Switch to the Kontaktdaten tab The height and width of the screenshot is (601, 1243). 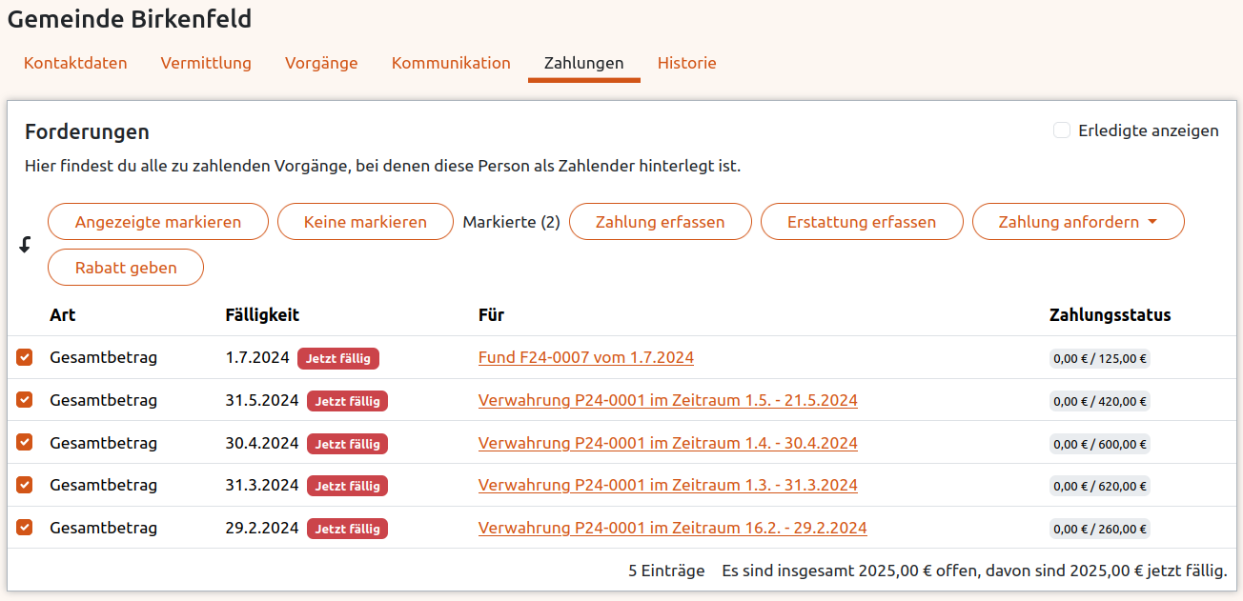pyautogui.click(x=75, y=63)
